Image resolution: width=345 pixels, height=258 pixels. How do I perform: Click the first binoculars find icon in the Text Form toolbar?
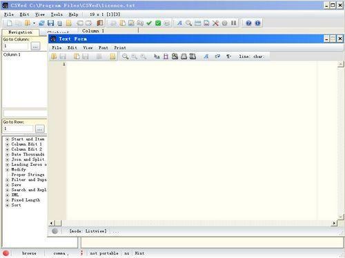coord(175,56)
